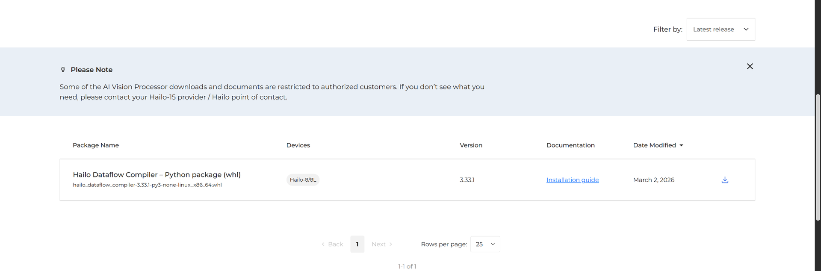Click the Package Name column header
This screenshot has height=271, width=821.
coord(96,145)
